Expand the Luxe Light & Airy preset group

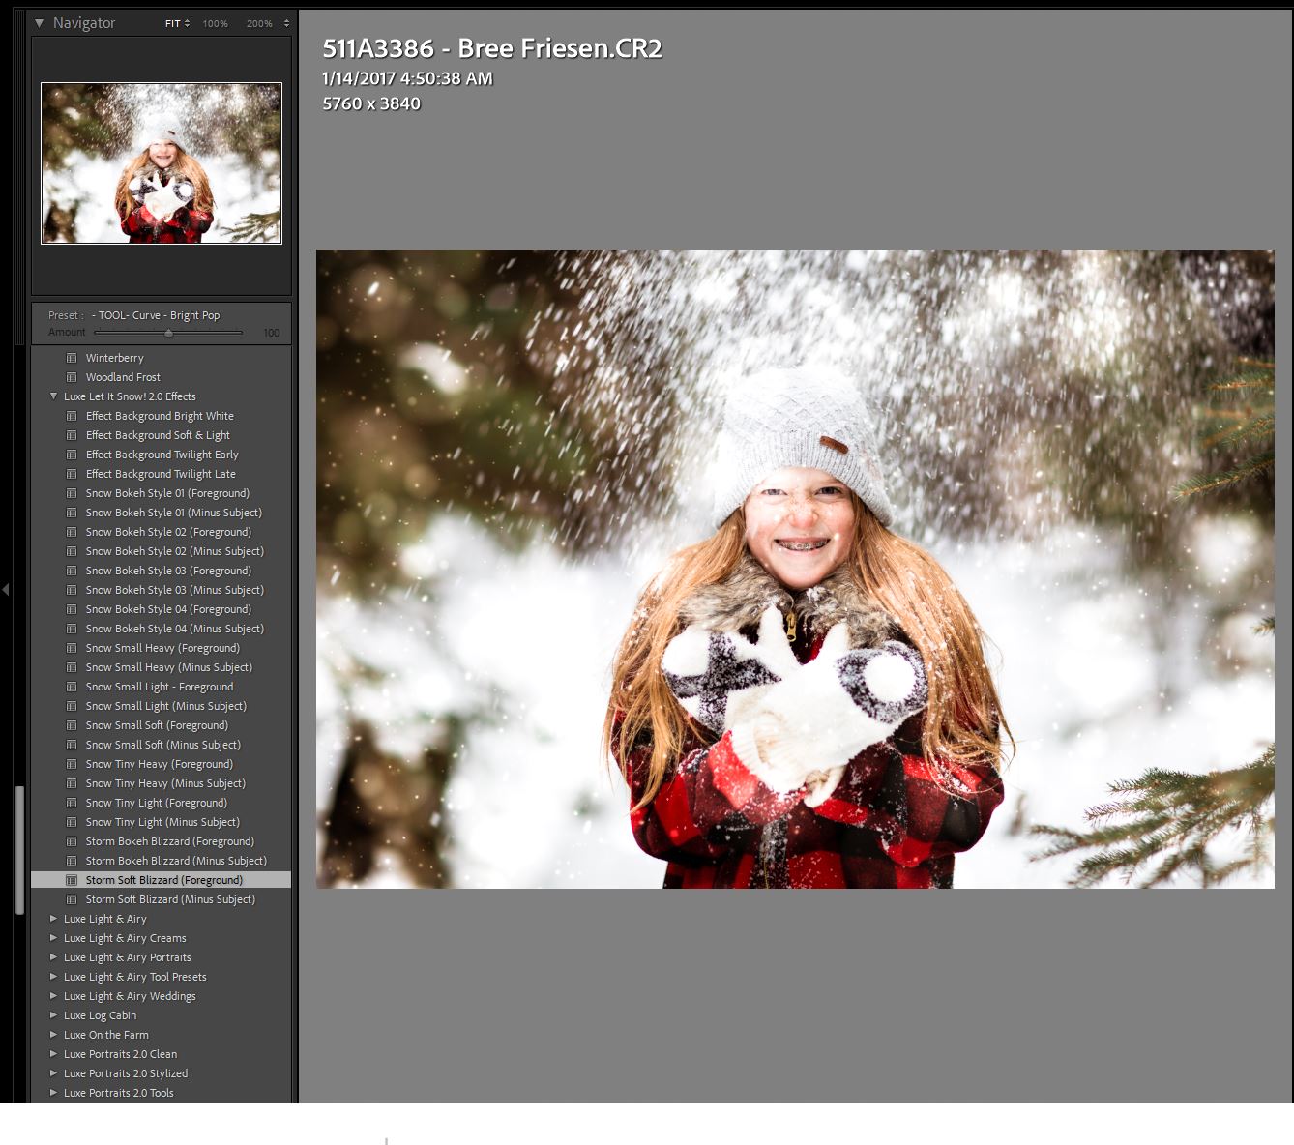(54, 919)
